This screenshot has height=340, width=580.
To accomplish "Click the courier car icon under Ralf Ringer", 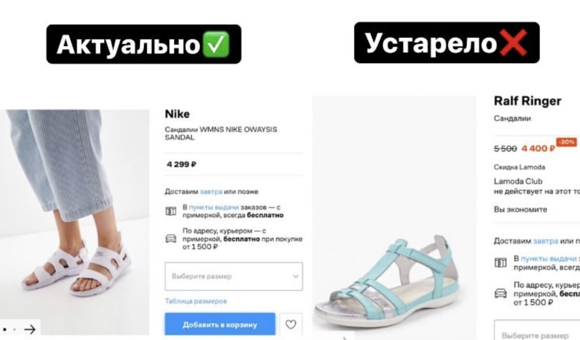I will click(500, 293).
